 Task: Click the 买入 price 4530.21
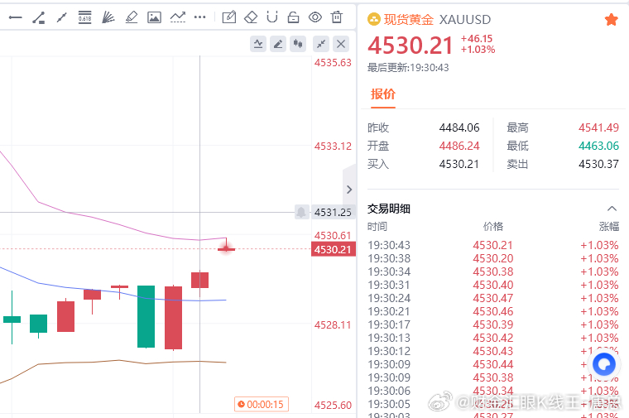459,164
